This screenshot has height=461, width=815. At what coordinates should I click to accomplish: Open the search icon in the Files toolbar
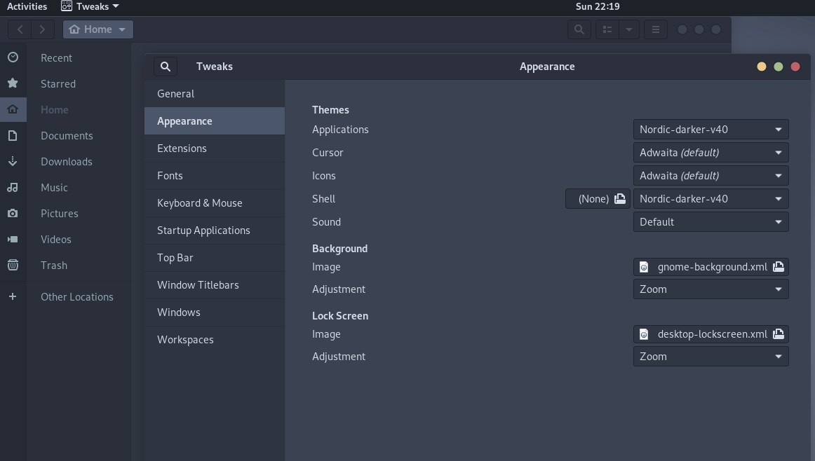[x=579, y=29]
